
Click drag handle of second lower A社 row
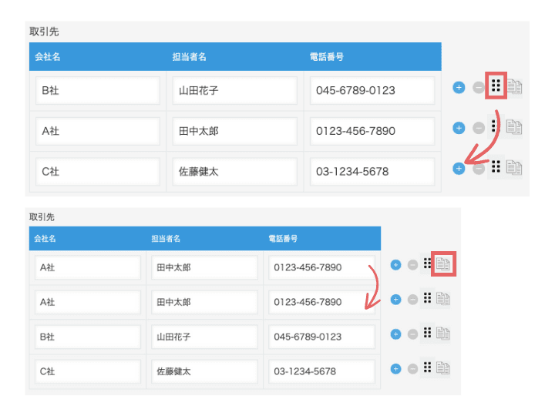[427, 298]
